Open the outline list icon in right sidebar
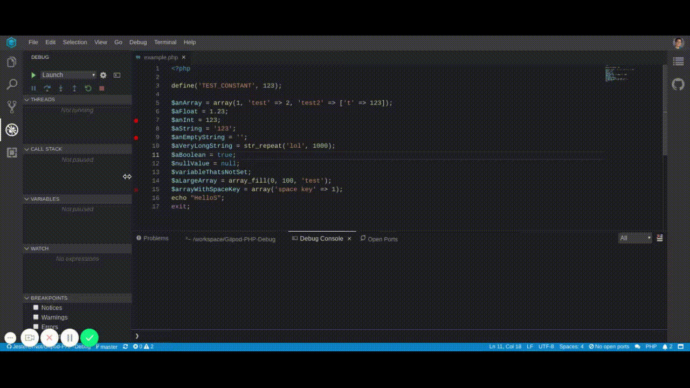The width and height of the screenshot is (690, 388). coord(678,61)
